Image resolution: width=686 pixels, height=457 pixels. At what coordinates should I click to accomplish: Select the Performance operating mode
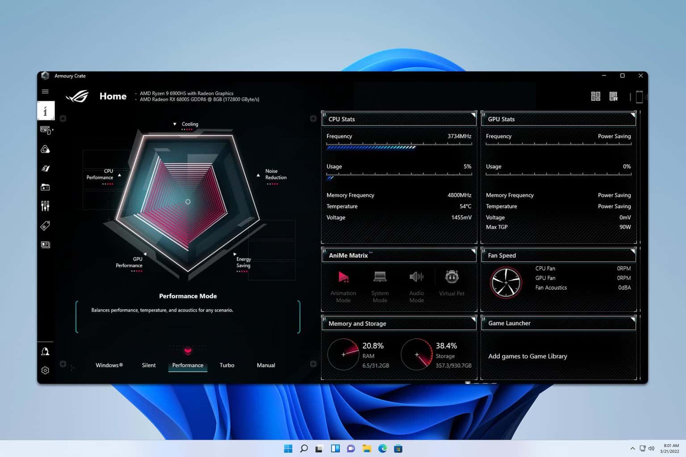click(x=188, y=365)
